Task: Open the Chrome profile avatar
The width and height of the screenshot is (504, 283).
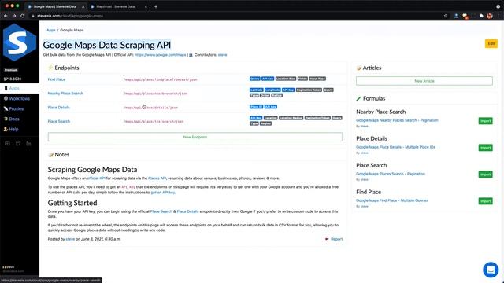Action: 490,16
